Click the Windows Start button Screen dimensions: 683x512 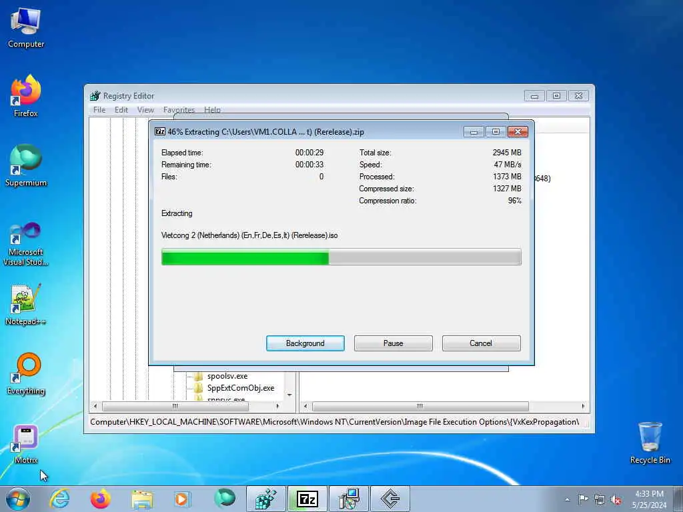click(18, 499)
